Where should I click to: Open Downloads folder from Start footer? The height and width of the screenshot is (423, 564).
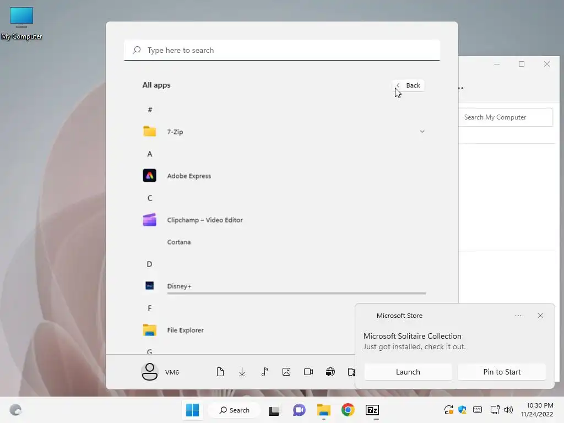[242, 372]
